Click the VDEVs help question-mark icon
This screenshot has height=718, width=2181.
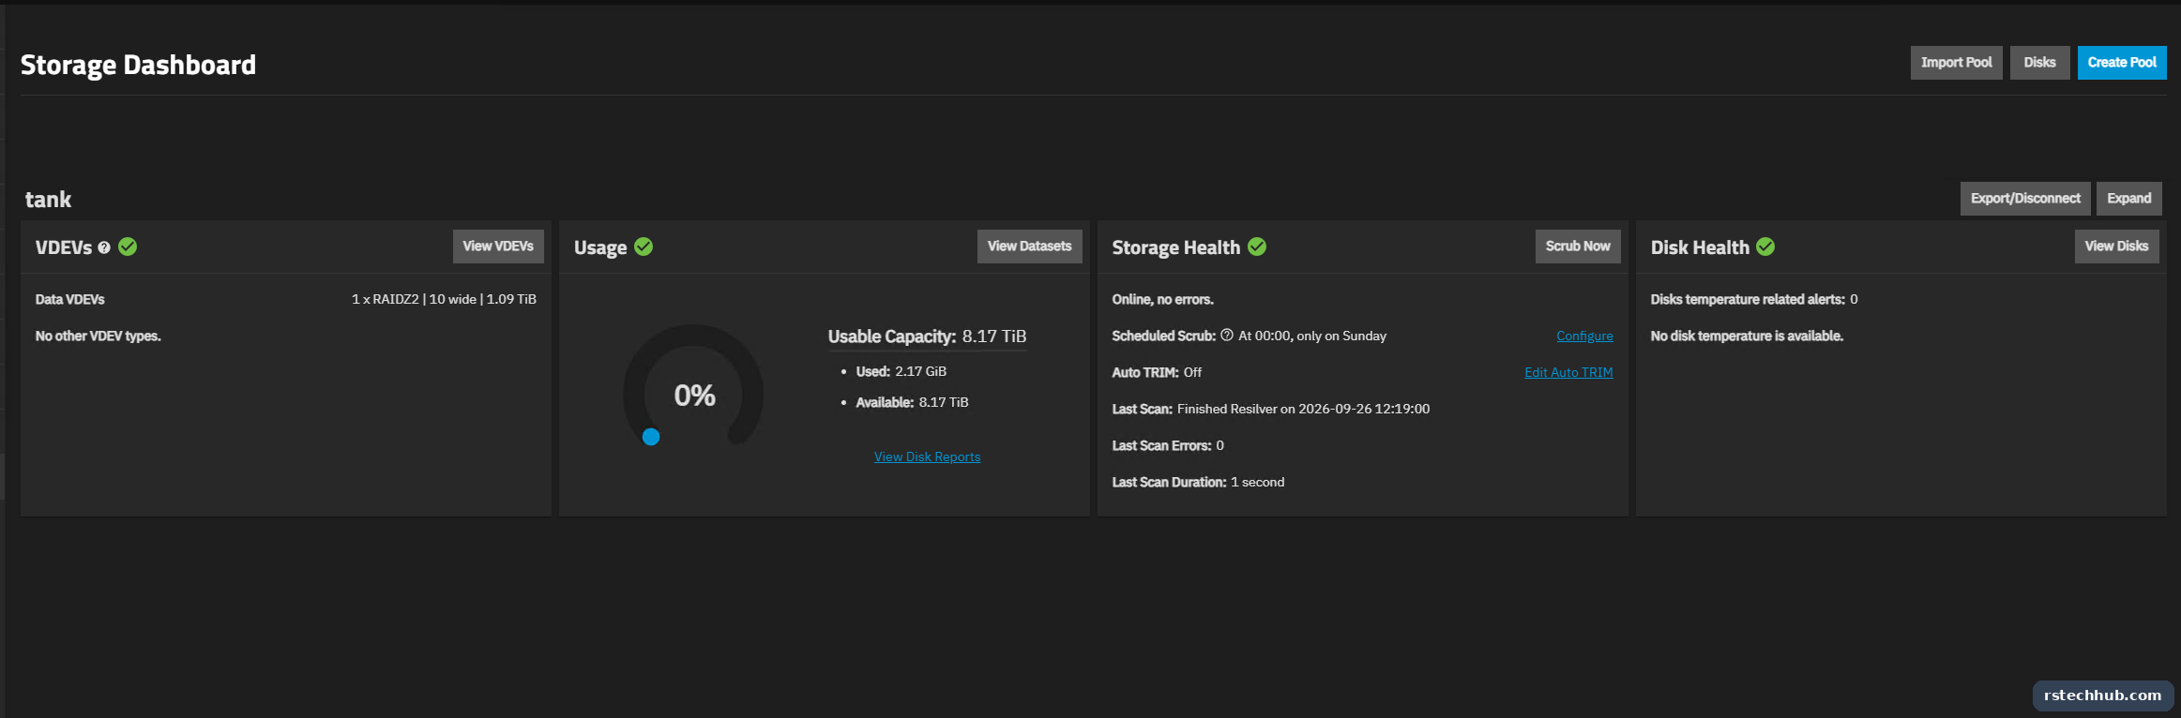(104, 247)
